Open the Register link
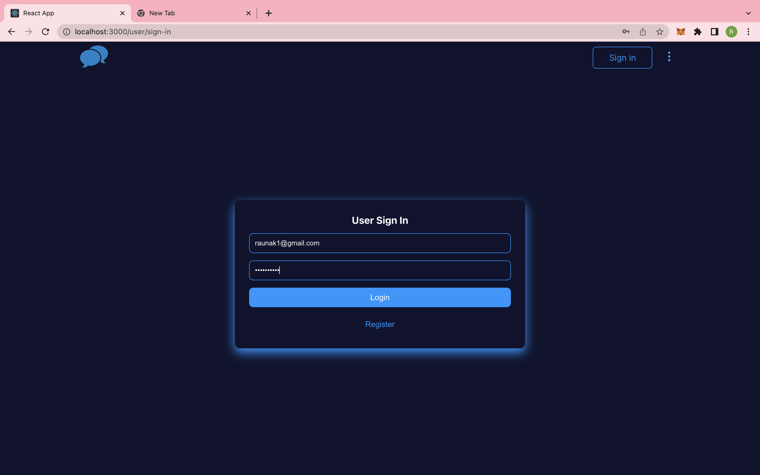760x475 pixels. (380, 324)
